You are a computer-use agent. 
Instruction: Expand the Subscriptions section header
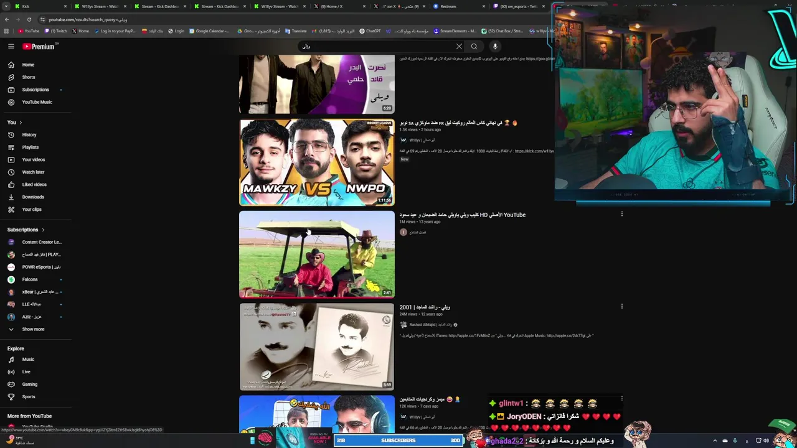point(26,230)
